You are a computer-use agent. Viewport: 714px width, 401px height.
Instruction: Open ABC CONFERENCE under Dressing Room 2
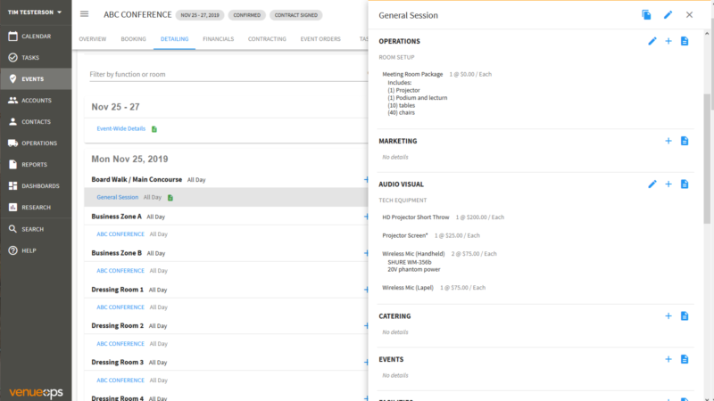[120, 344]
